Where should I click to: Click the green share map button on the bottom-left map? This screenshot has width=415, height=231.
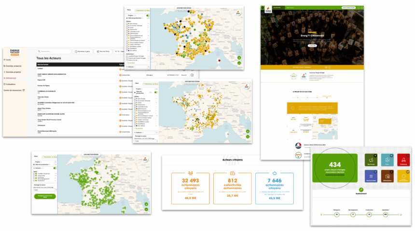[45, 196]
